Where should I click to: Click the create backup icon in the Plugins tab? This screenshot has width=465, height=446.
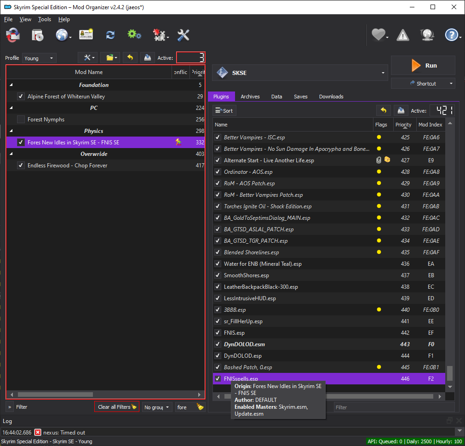[401, 111]
